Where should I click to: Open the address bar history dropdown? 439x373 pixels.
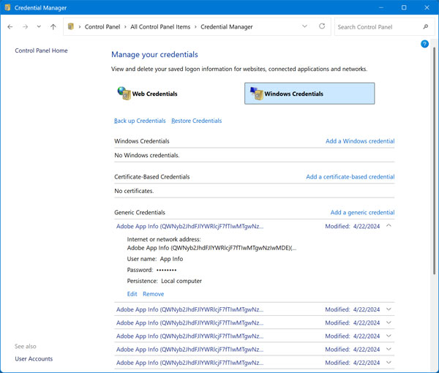304,26
